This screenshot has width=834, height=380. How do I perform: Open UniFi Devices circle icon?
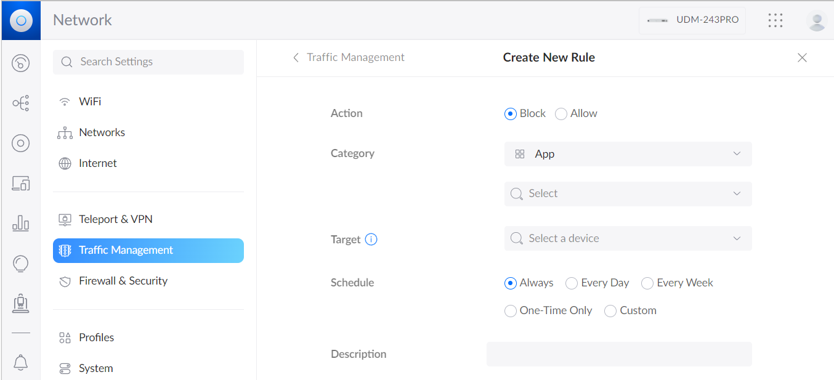pos(20,144)
